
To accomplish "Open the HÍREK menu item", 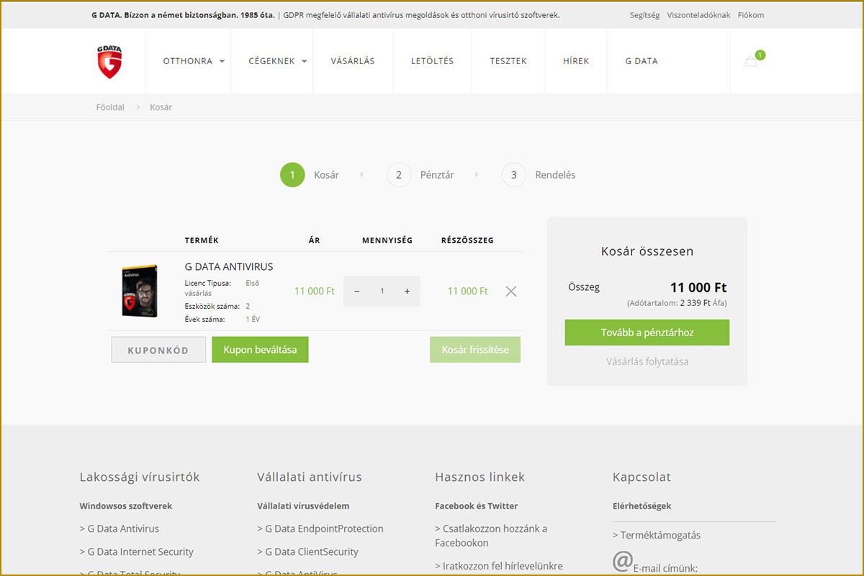I will pos(576,61).
